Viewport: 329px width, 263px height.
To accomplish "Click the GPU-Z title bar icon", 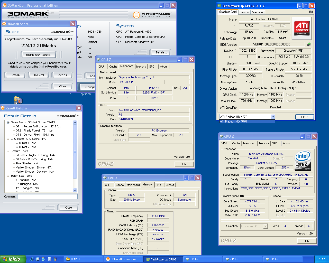I will 219,6.
